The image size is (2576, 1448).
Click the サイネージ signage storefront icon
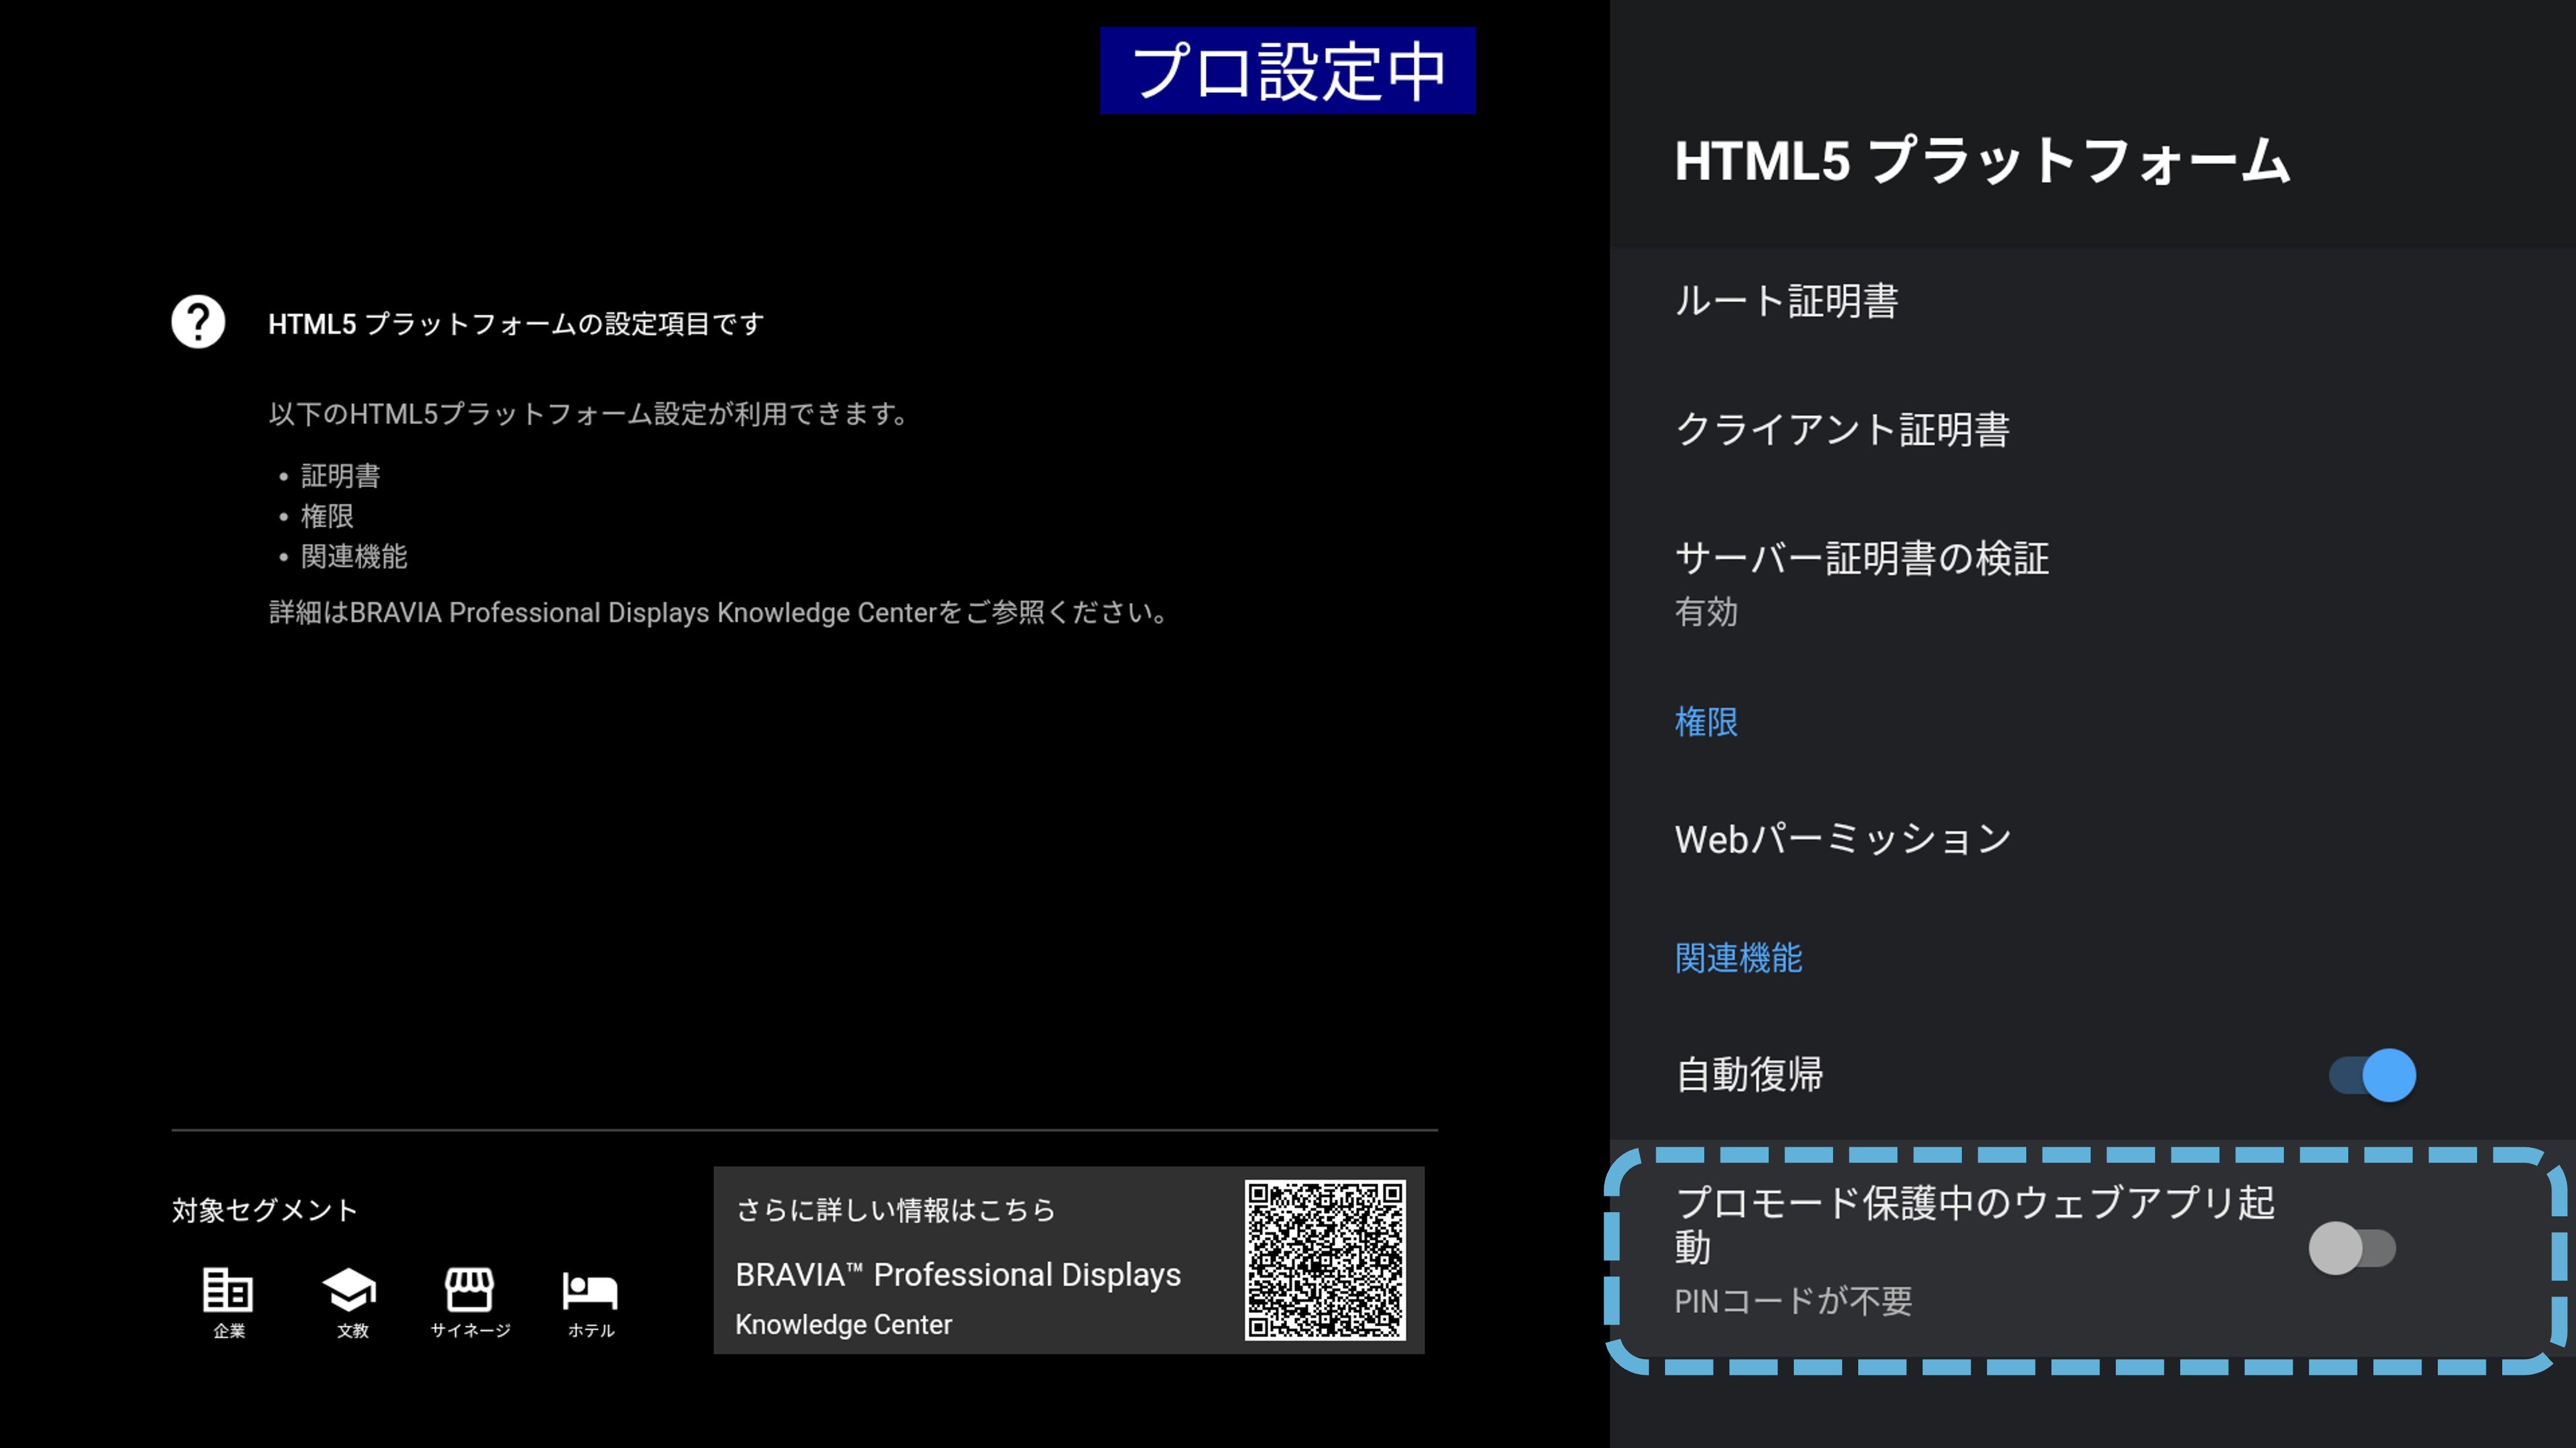[469, 1289]
